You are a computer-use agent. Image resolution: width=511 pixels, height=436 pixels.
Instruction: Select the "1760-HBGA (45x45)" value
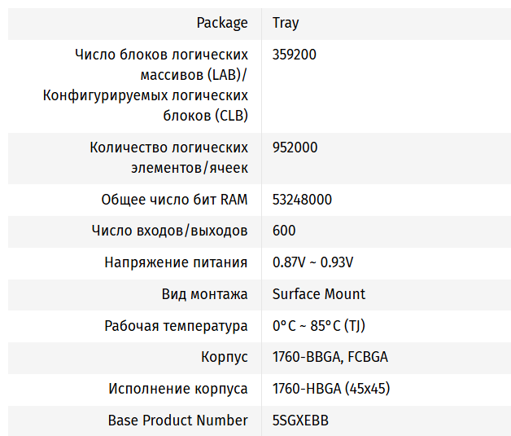point(330,389)
